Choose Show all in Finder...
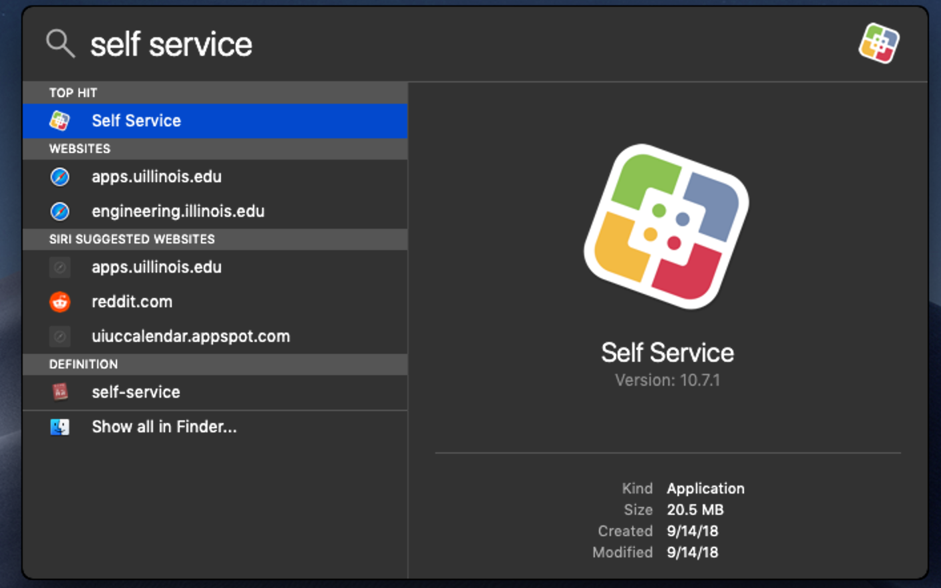The height and width of the screenshot is (588, 941). pos(215,427)
